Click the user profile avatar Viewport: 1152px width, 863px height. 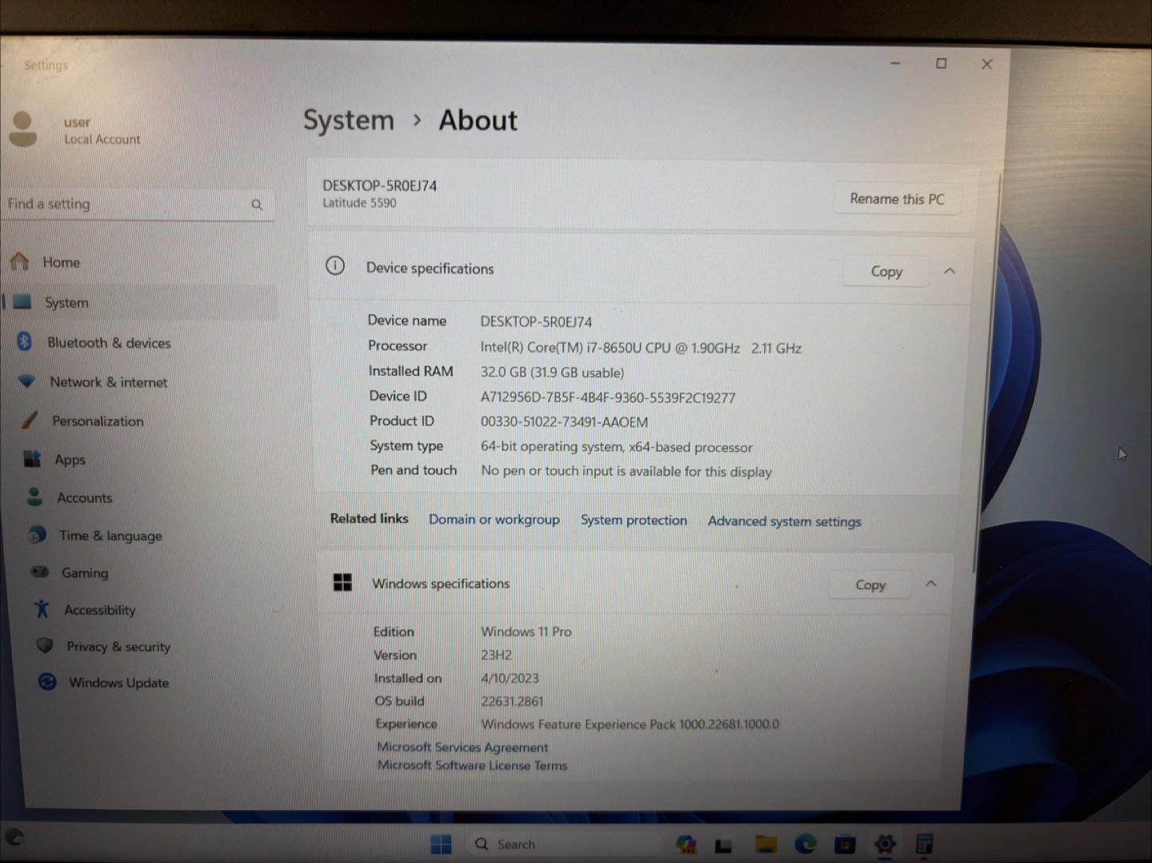click(23, 129)
